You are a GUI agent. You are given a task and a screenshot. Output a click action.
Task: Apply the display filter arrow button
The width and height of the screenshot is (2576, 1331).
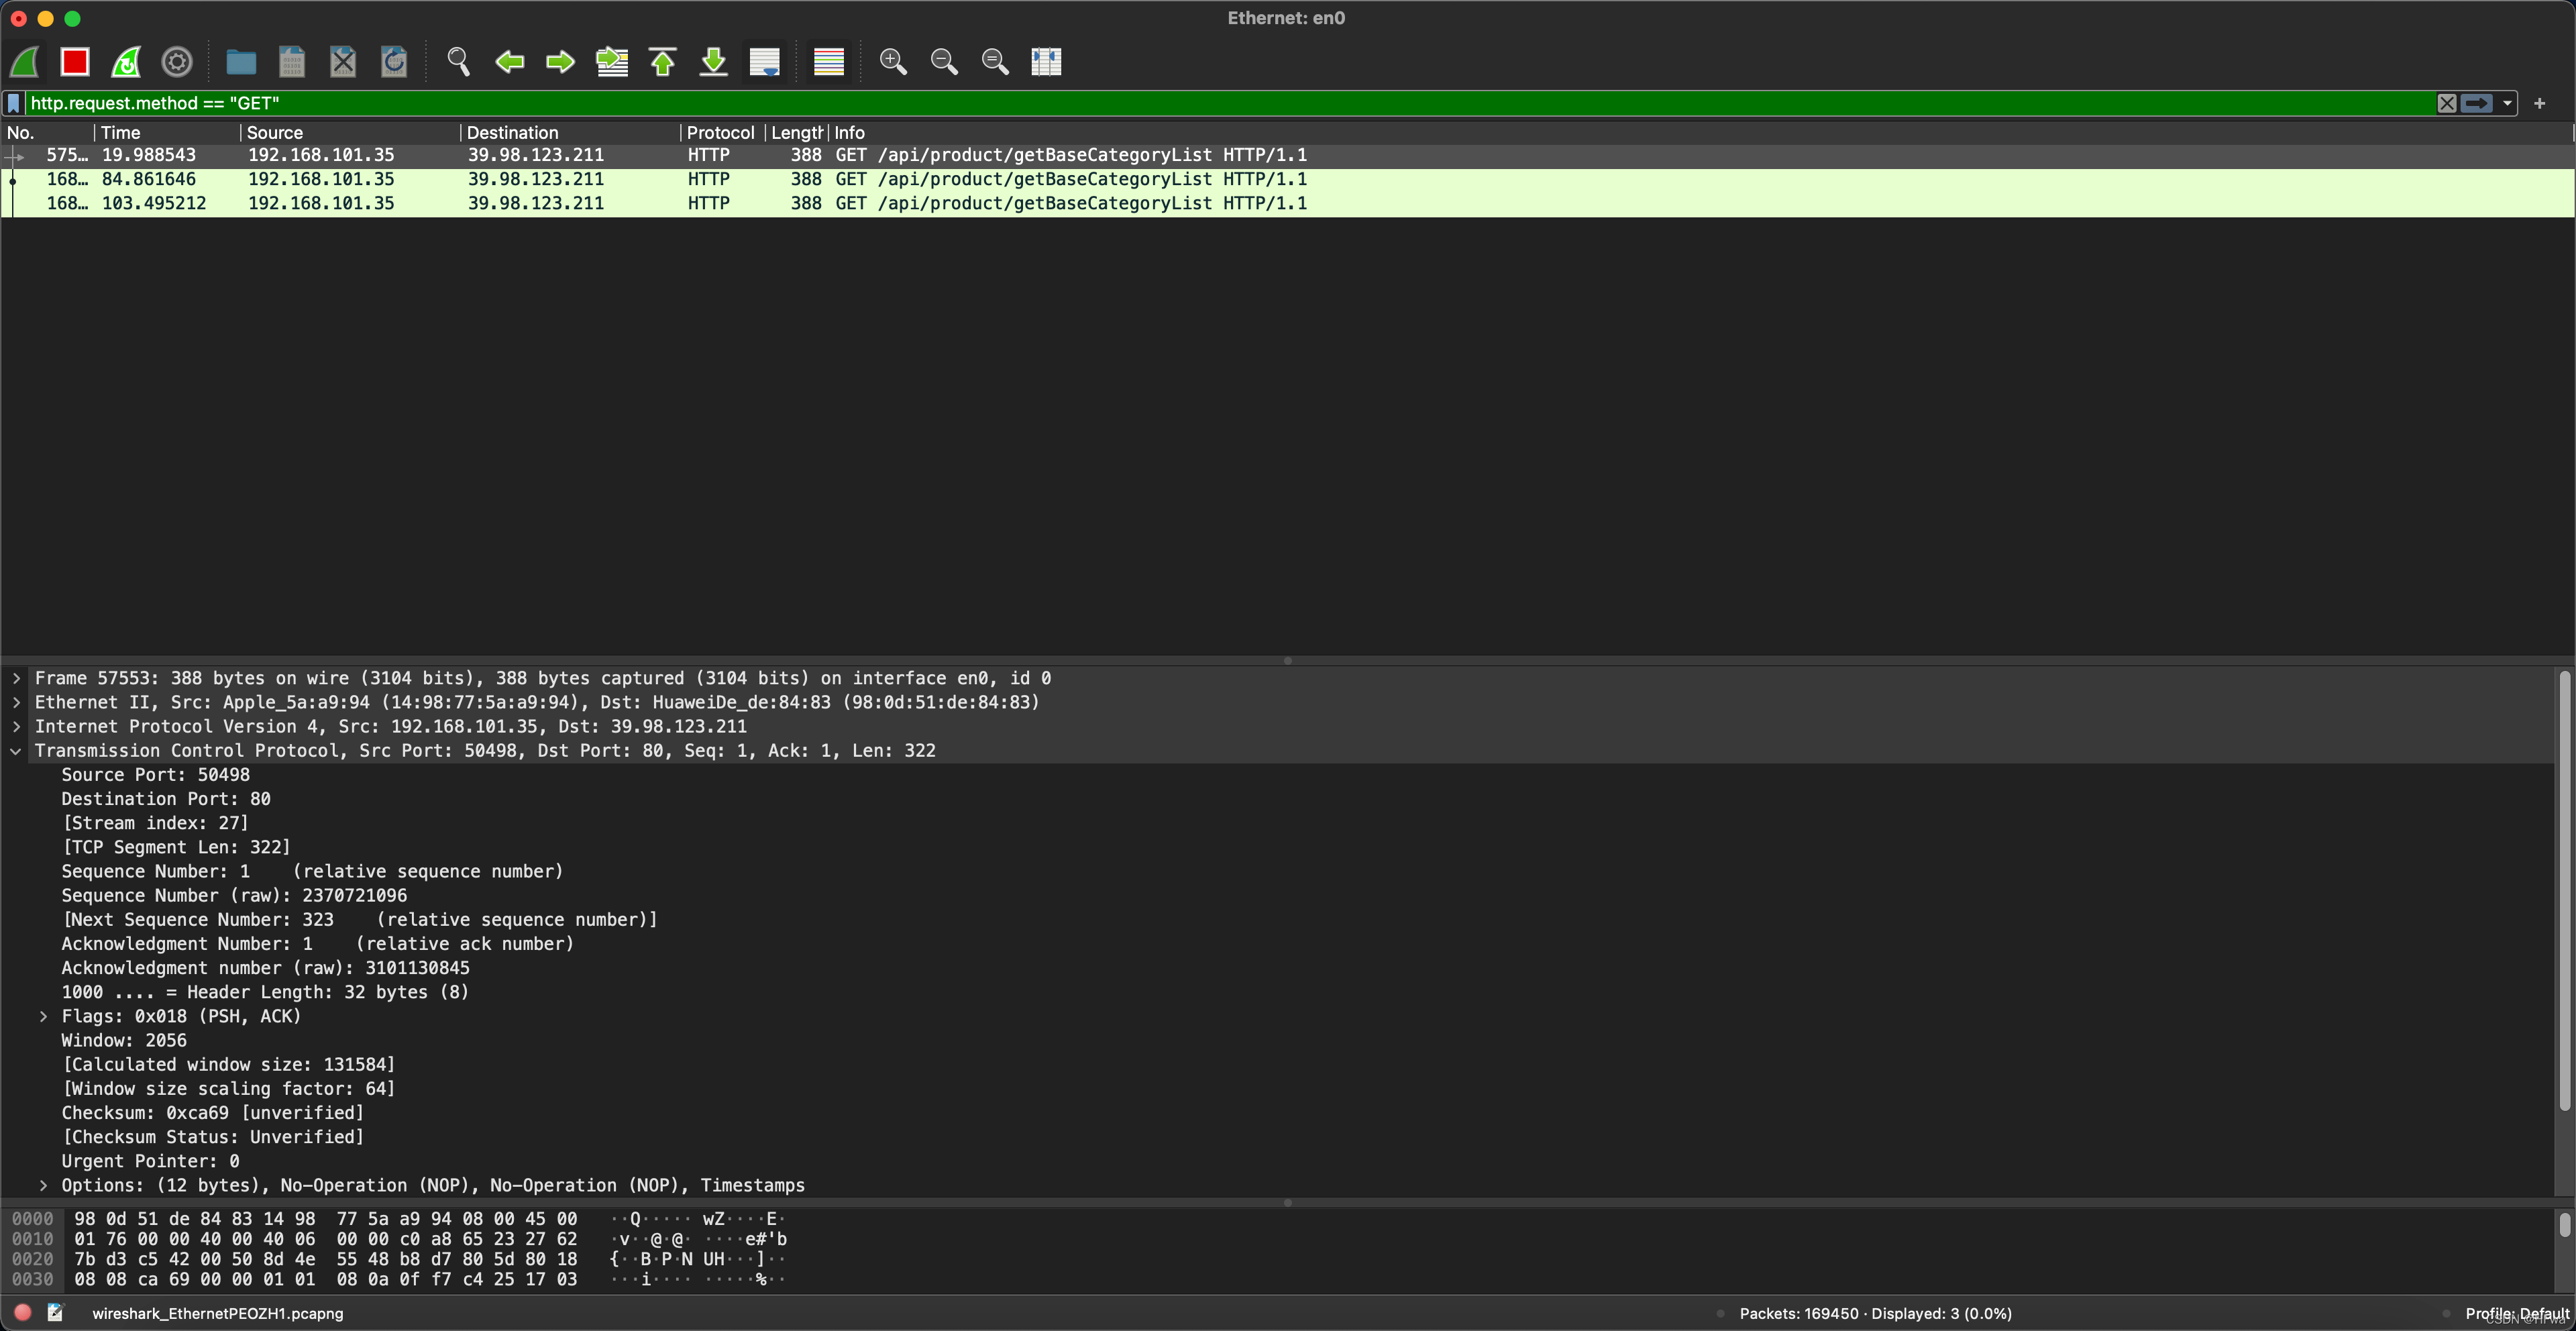(2476, 103)
